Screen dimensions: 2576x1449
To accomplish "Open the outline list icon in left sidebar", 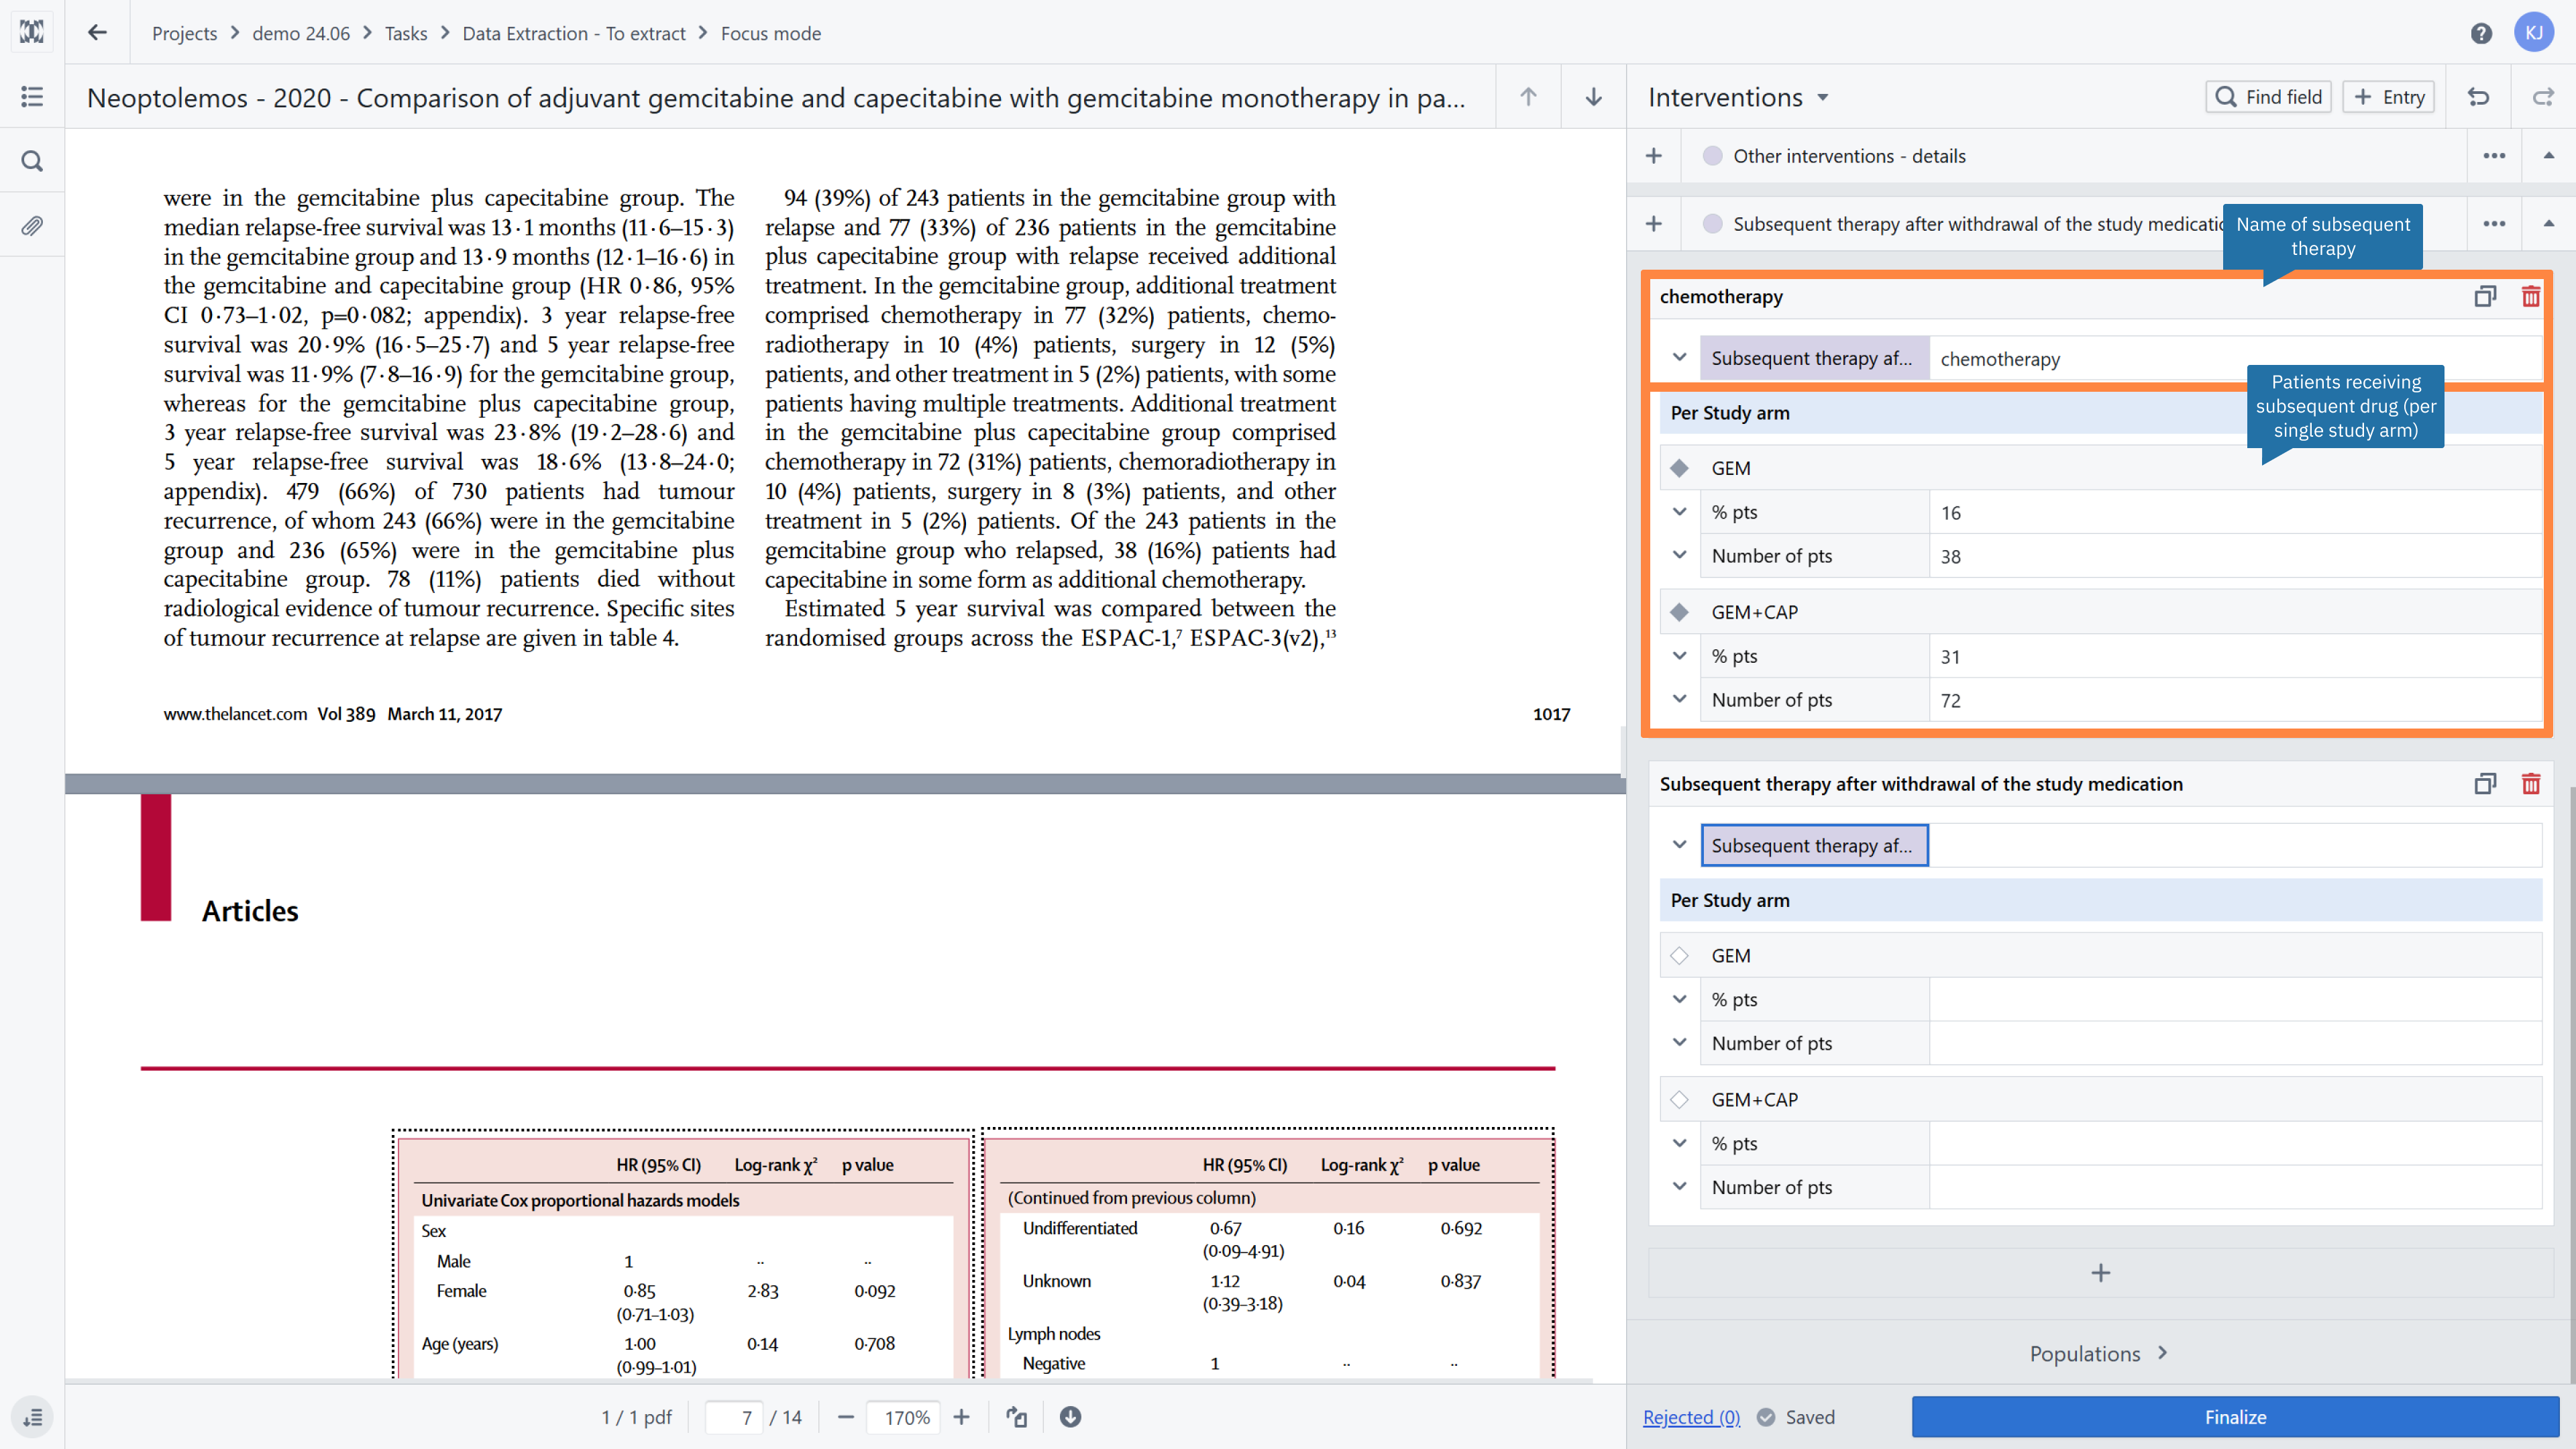I will [x=32, y=97].
